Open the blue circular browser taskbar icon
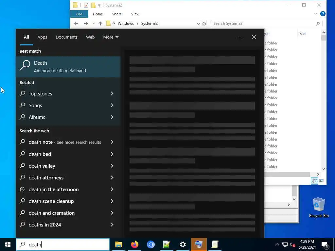The height and width of the screenshot is (251, 335). click(150, 244)
